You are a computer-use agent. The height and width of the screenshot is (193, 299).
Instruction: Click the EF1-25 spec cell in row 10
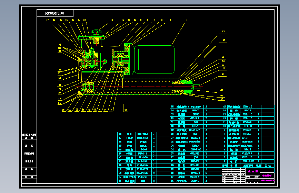248,126
